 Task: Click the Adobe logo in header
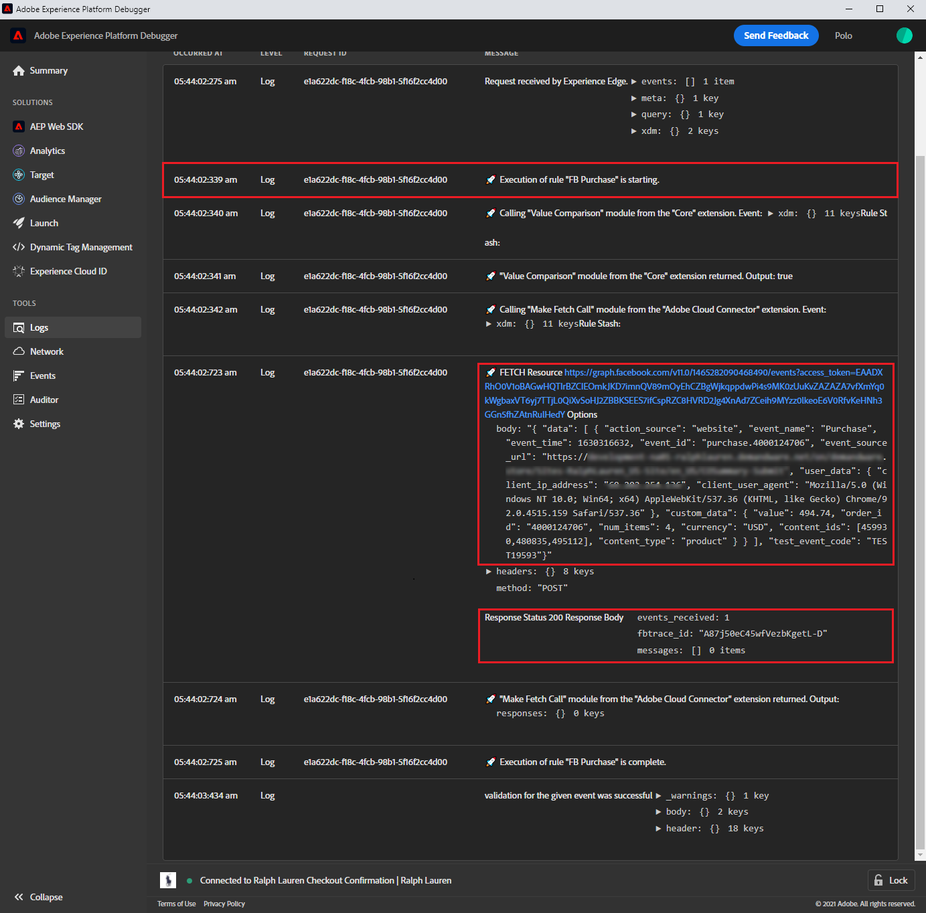[x=18, y=35]
